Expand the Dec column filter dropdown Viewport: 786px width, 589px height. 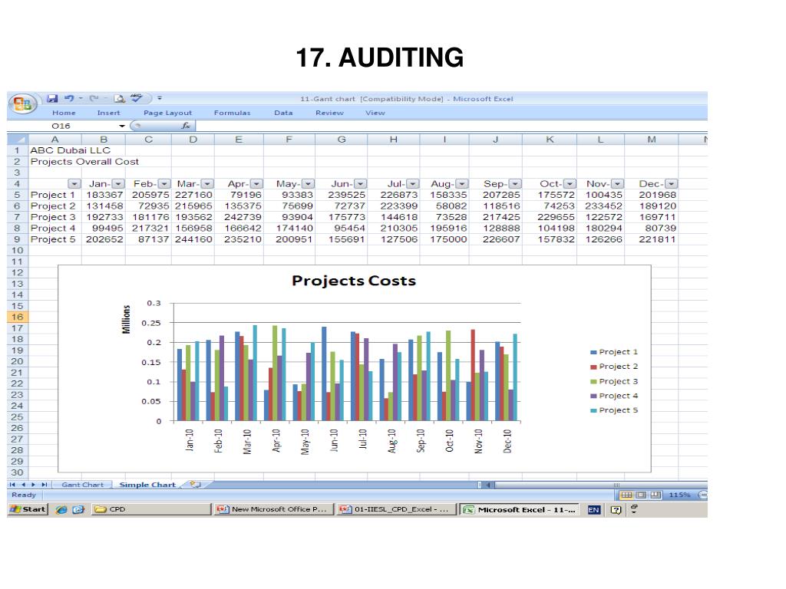(671, 184)
